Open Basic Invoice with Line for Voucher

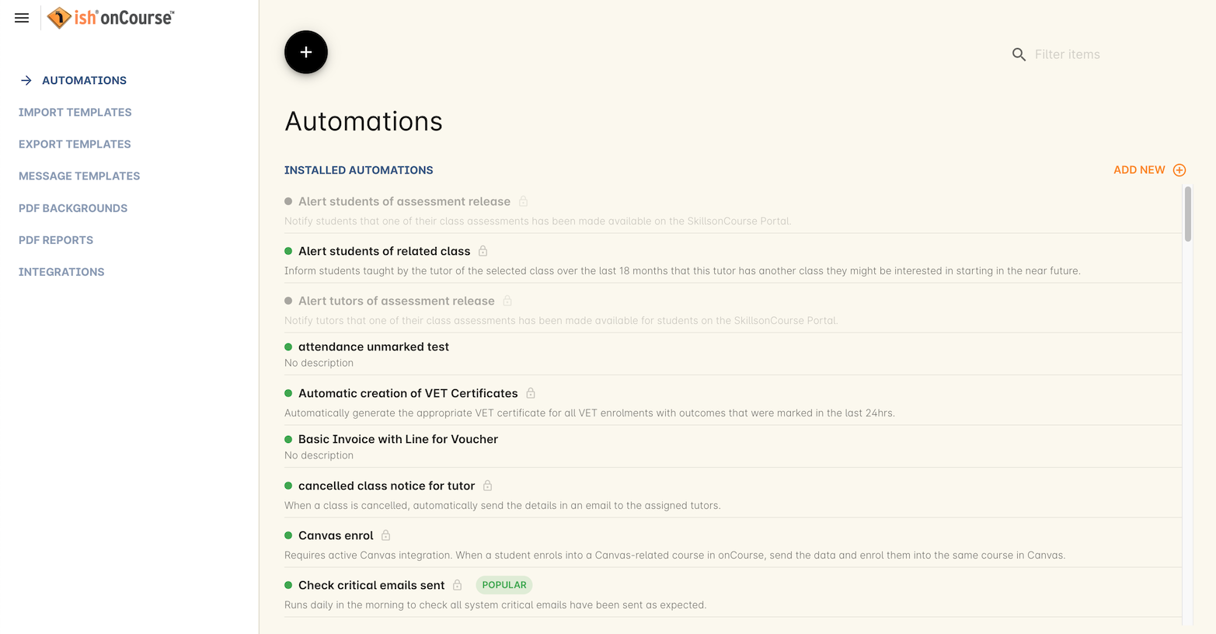398,439
